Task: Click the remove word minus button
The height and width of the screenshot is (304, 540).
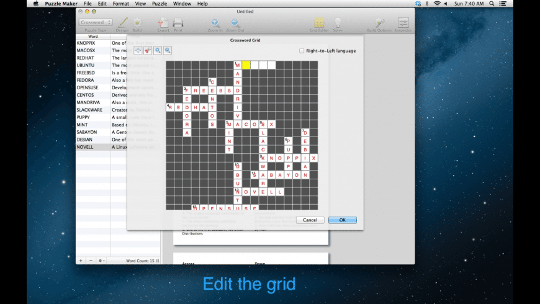Action: (x=91, y=261)
